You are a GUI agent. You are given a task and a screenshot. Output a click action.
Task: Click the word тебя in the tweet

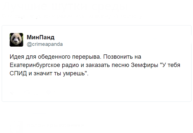[174, 65]
